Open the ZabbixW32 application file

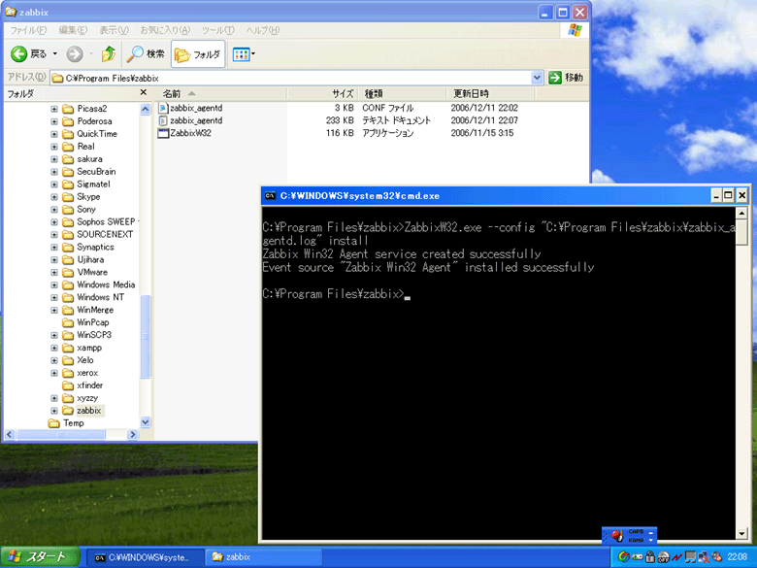tap(190, 133)
